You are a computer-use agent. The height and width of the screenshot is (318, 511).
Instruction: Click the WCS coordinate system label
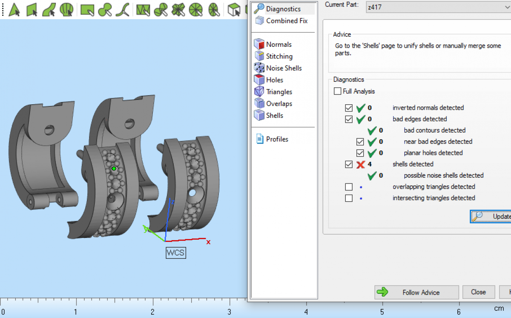(x=175, y=253)
